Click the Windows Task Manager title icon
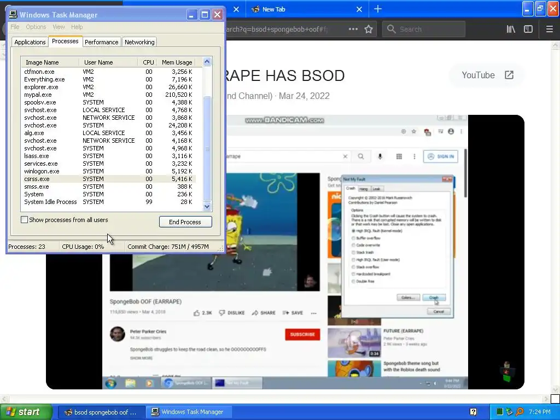The height and width of the screenshot is (420, 560). click(x=13, y=14)
